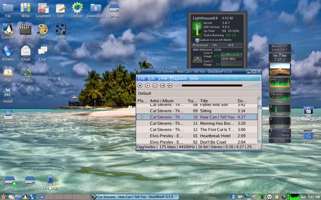Open the Playback menu

click(178, 78)
